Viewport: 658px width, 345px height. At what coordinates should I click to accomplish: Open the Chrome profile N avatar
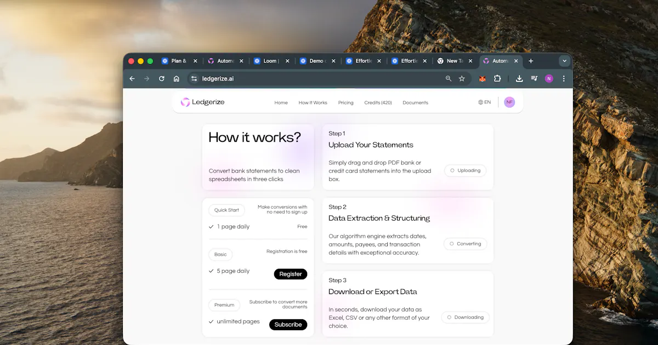[x=549, y=79]
